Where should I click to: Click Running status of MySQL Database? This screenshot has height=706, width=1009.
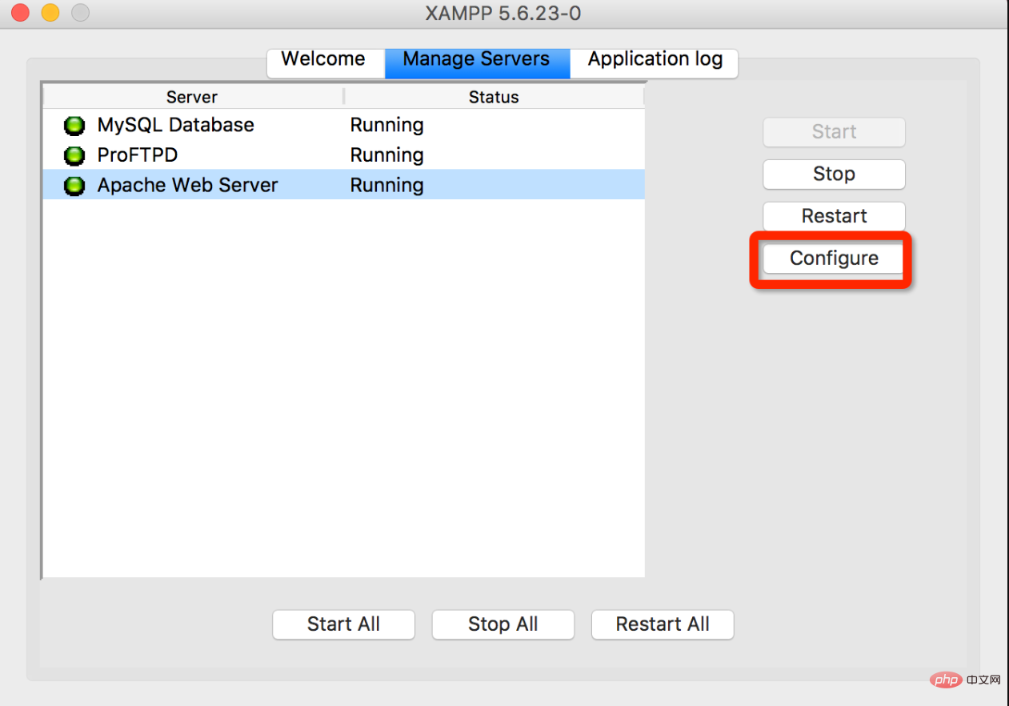click(386, 125)
